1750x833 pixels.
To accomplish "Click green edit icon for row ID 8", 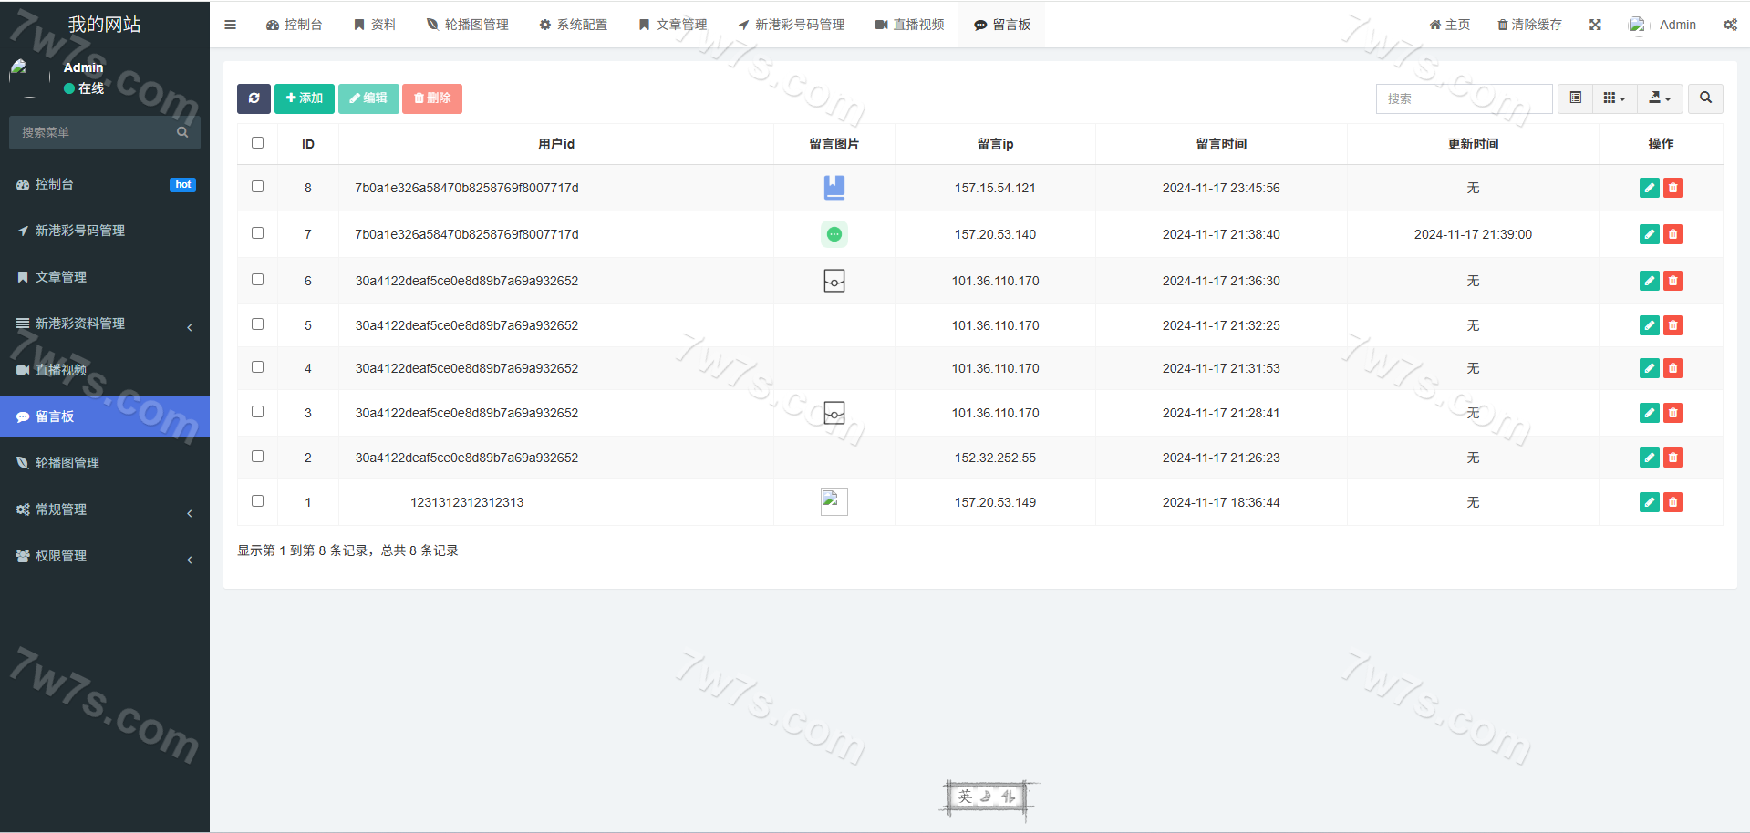I will [1649, 188].
